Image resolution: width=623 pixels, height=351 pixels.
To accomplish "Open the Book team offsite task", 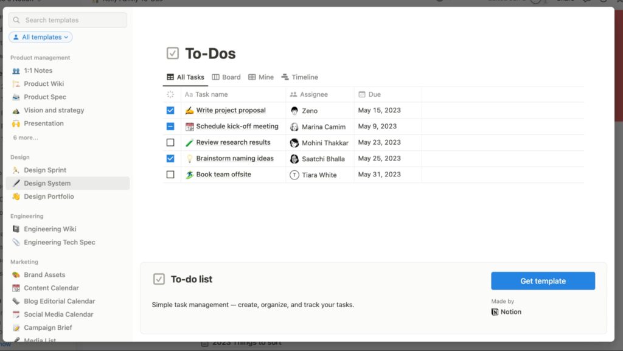I will (x=224, y=175).
